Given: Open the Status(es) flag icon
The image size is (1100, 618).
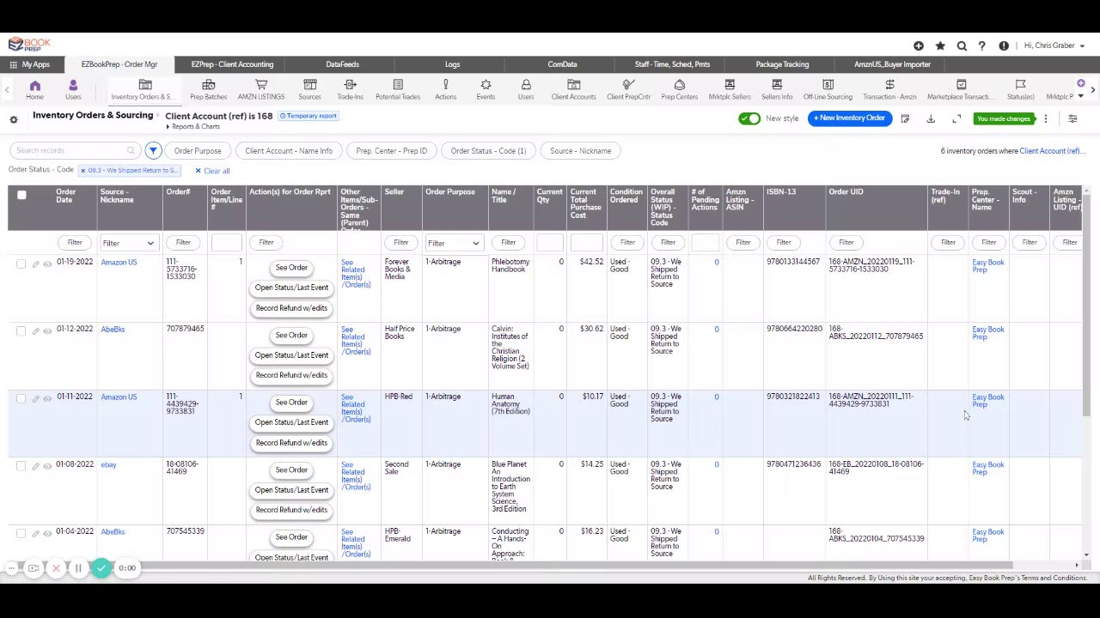Looking at the screenshot, I should point(1020,85).
